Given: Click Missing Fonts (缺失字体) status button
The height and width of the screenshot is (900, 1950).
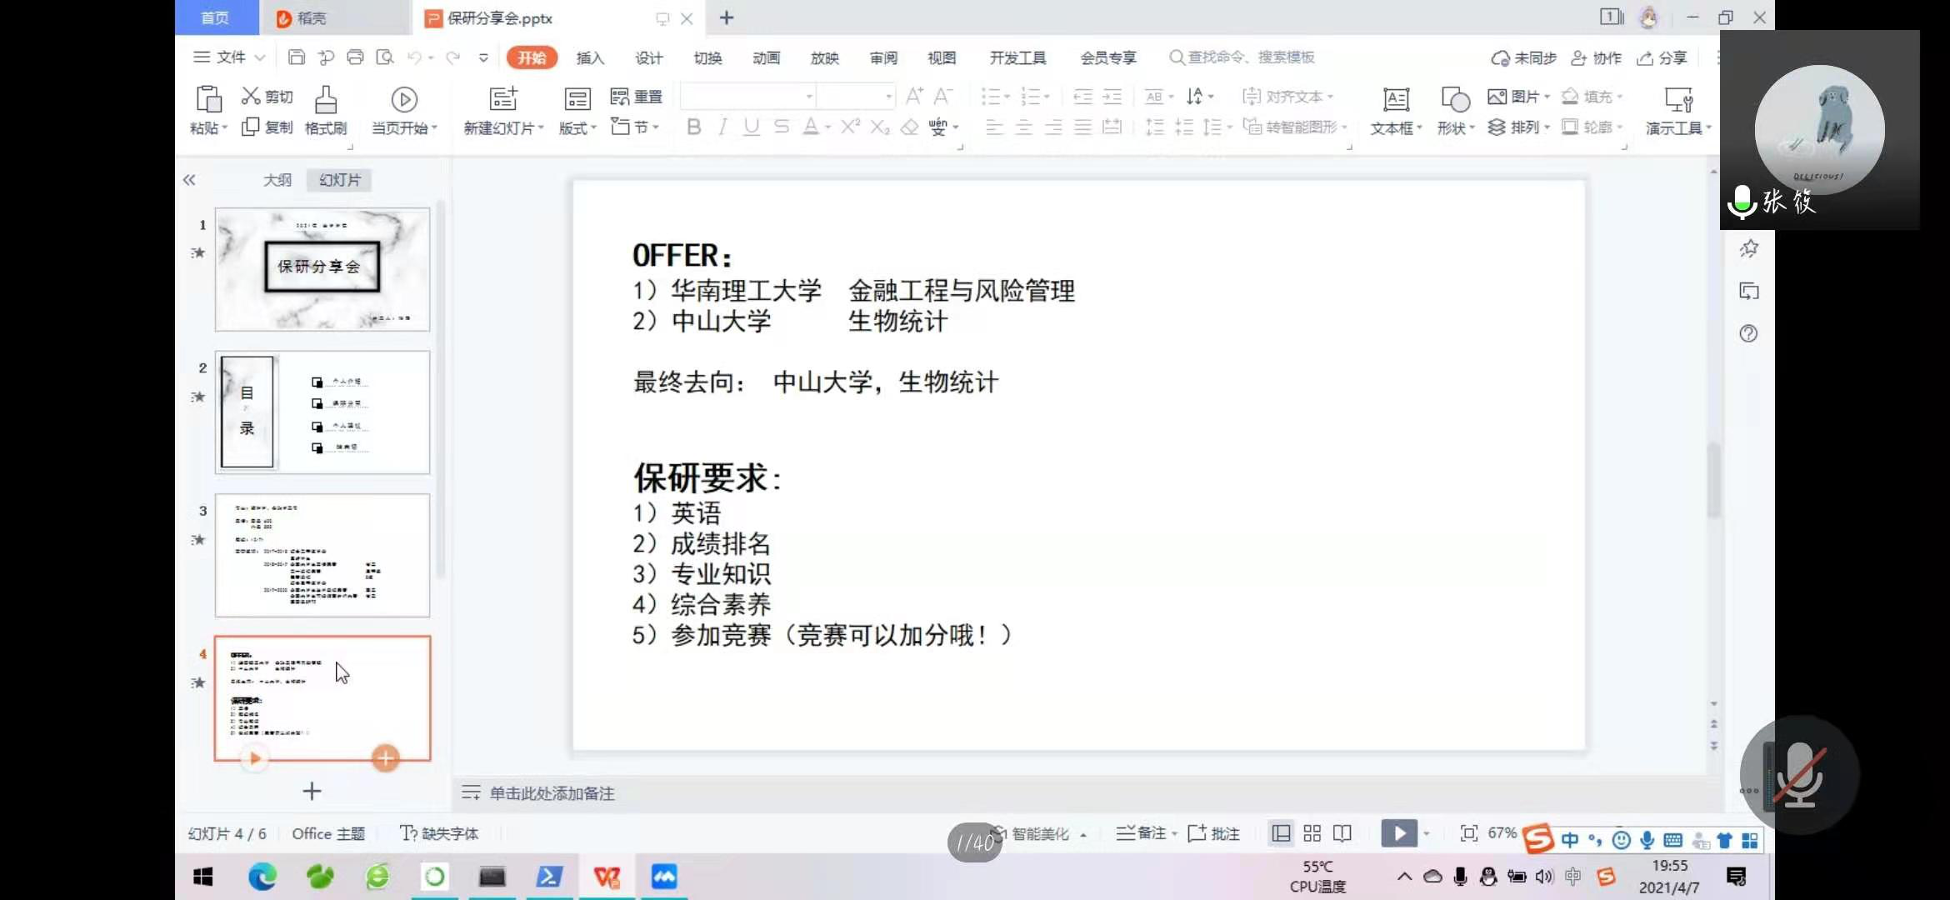Looking at the screenshot, I should 439,833.
